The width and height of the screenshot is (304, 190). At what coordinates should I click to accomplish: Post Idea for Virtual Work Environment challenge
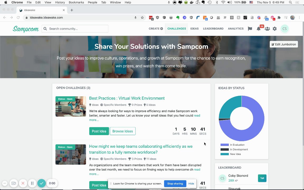coord(99,131)
